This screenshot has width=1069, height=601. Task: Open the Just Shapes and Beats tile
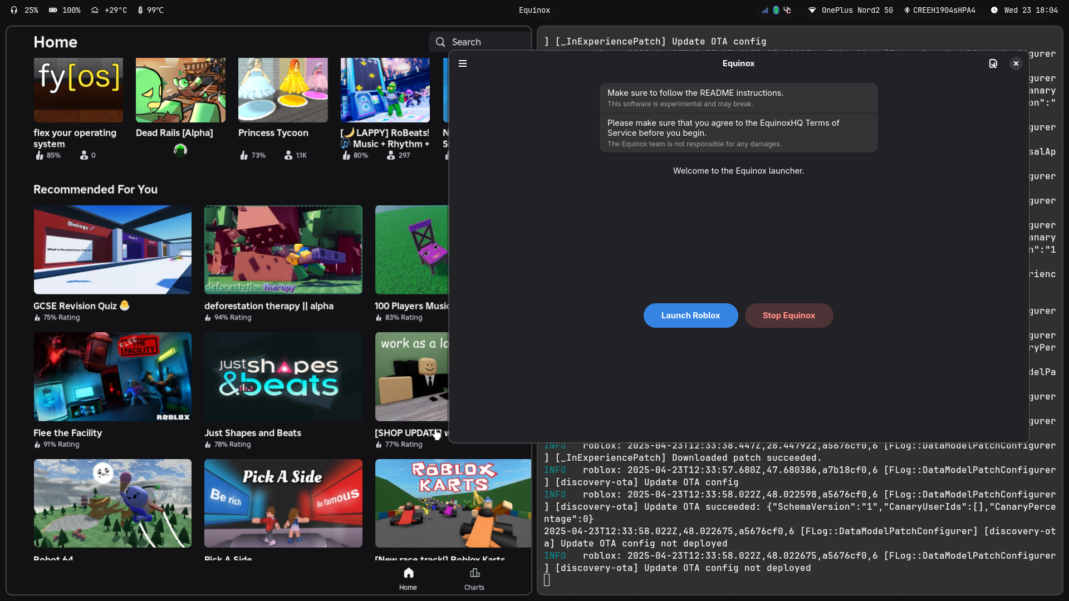[283, 377]
